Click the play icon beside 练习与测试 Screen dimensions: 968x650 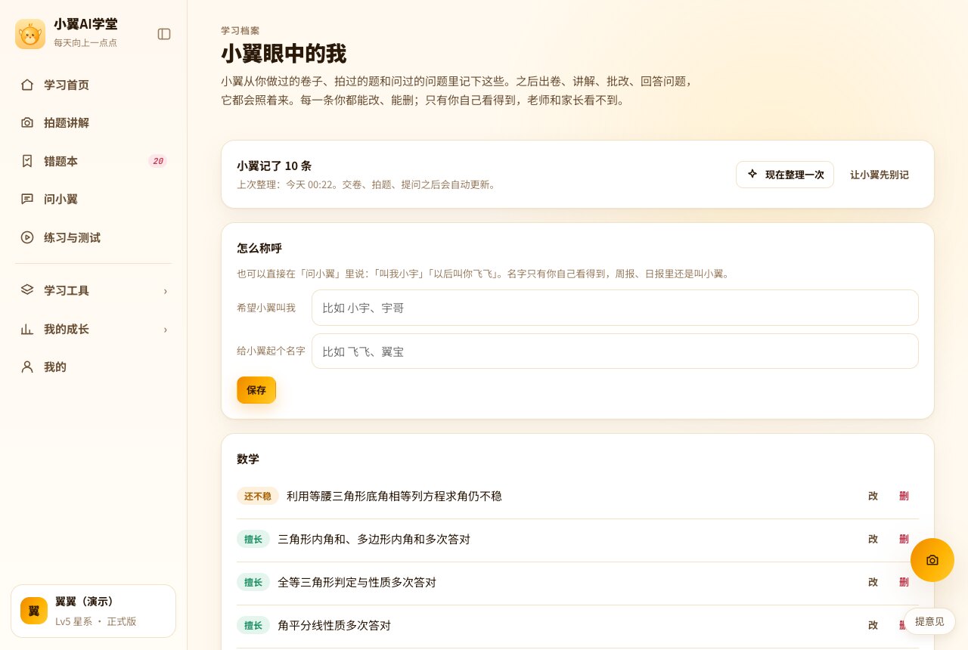pyautogui.click(x=27, y=237)
